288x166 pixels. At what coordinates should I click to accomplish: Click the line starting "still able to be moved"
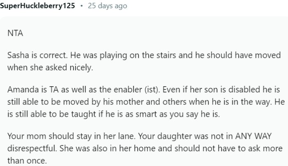pyautogui.click(x=146, y=102)
